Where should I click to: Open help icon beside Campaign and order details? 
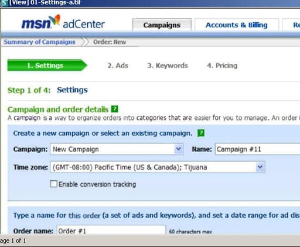coord(114,109)
